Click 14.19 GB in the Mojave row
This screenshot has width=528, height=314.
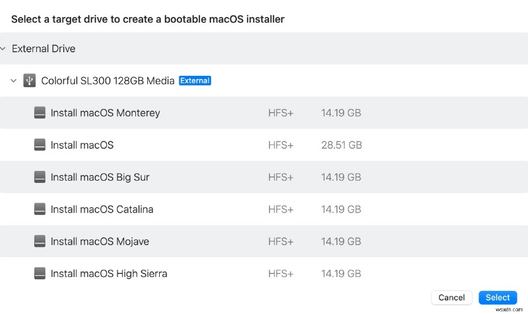point(341,241)
